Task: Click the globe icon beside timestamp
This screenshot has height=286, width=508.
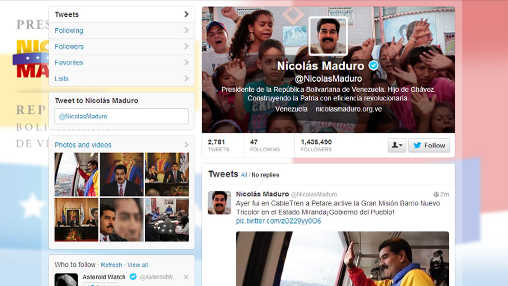Action: tap(436, 194)
